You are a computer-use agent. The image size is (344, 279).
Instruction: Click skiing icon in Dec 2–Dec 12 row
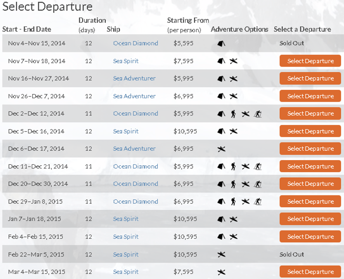click(x=258, y=114)
